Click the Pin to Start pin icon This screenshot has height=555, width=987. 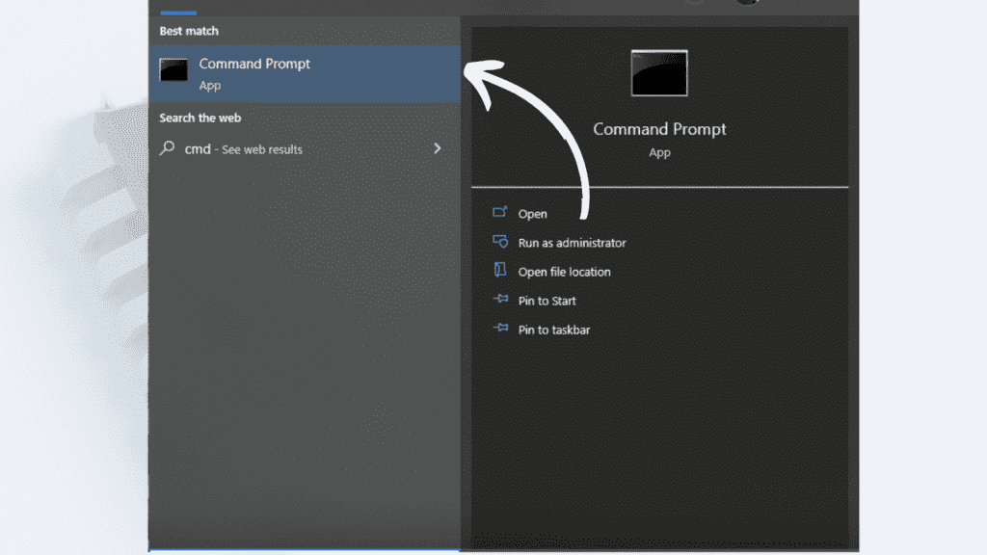[500, 299]
